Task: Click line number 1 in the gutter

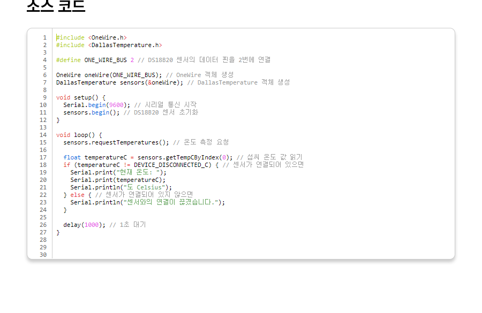Action: 45,37
